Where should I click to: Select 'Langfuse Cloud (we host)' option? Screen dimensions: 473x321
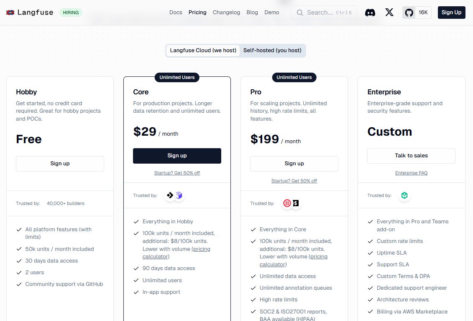pyautogui.click(x=203, y=50)
